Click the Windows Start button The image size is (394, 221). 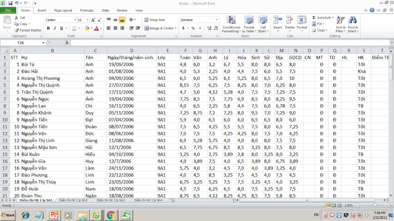tap(8, 215)
